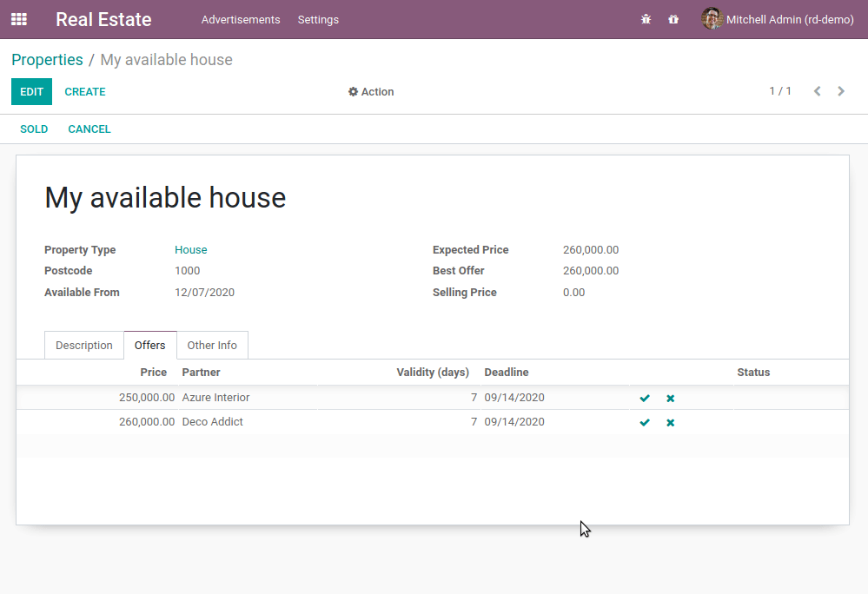The width and height of the screenshot is (868, 594).
Task: Accept the Azure Interior offer checkmark
Action: 645,399
